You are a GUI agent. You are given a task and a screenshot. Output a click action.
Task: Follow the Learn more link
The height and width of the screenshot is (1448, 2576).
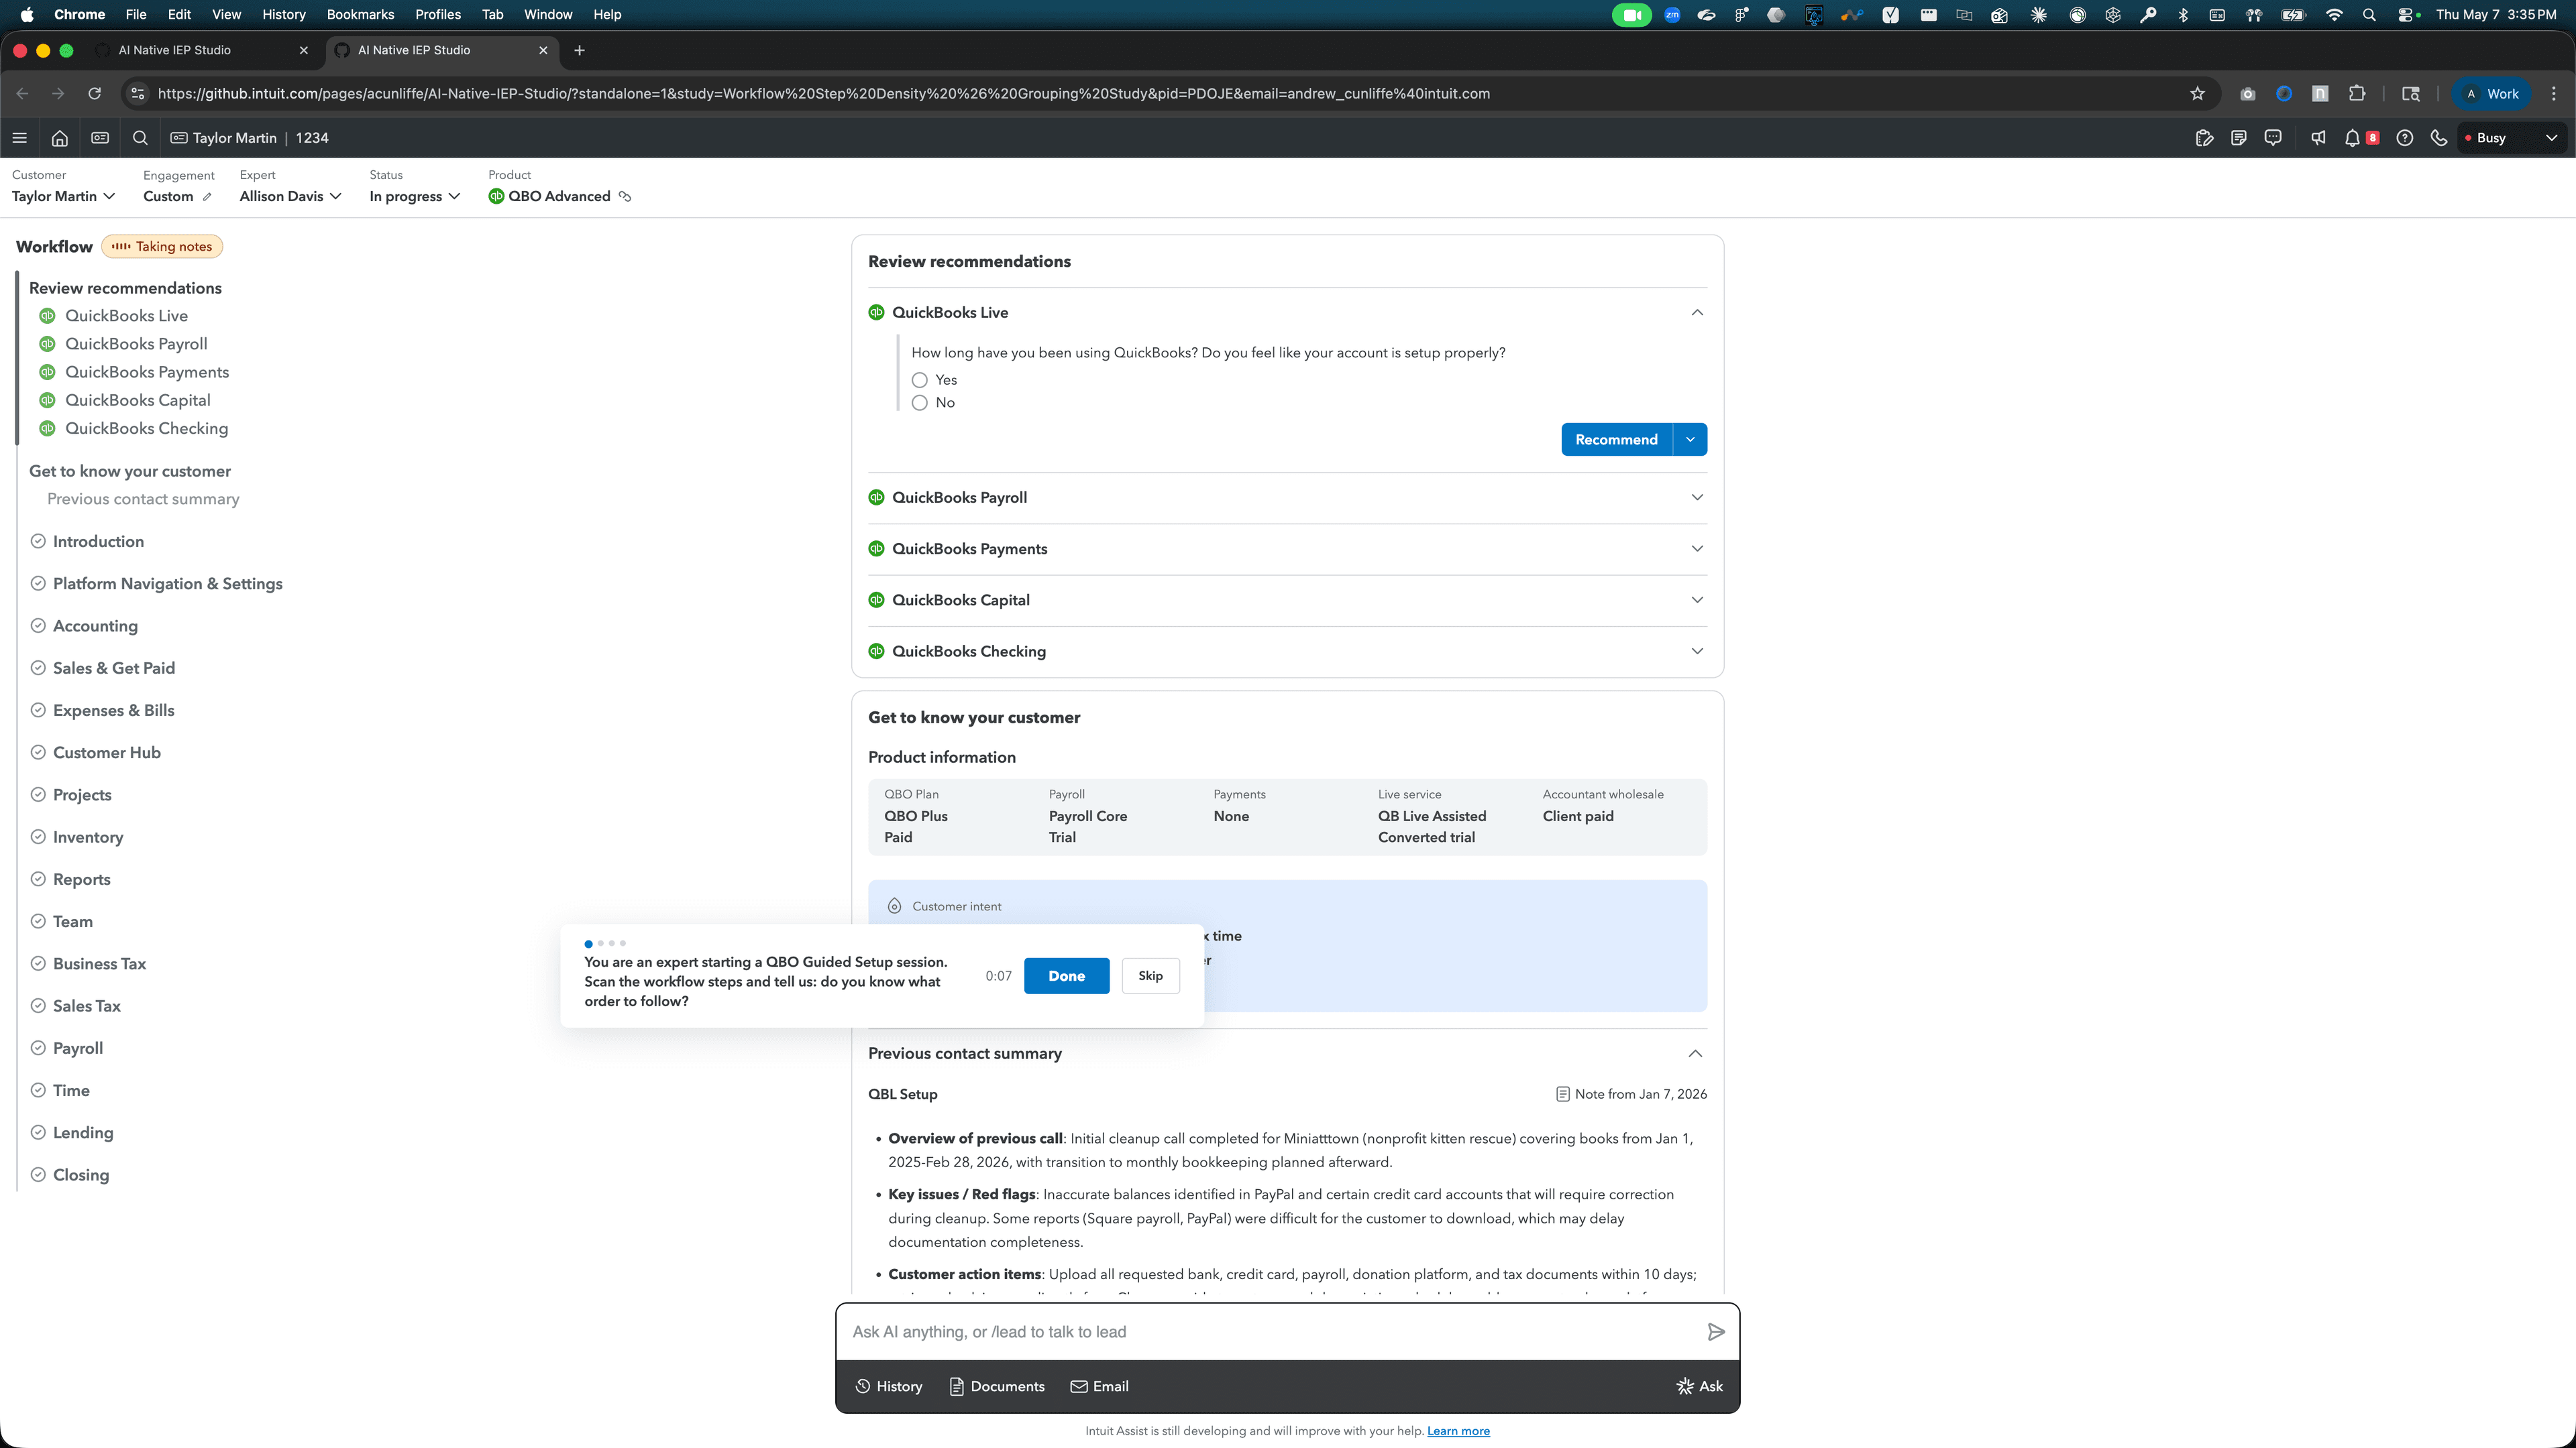(1458, 1431)
